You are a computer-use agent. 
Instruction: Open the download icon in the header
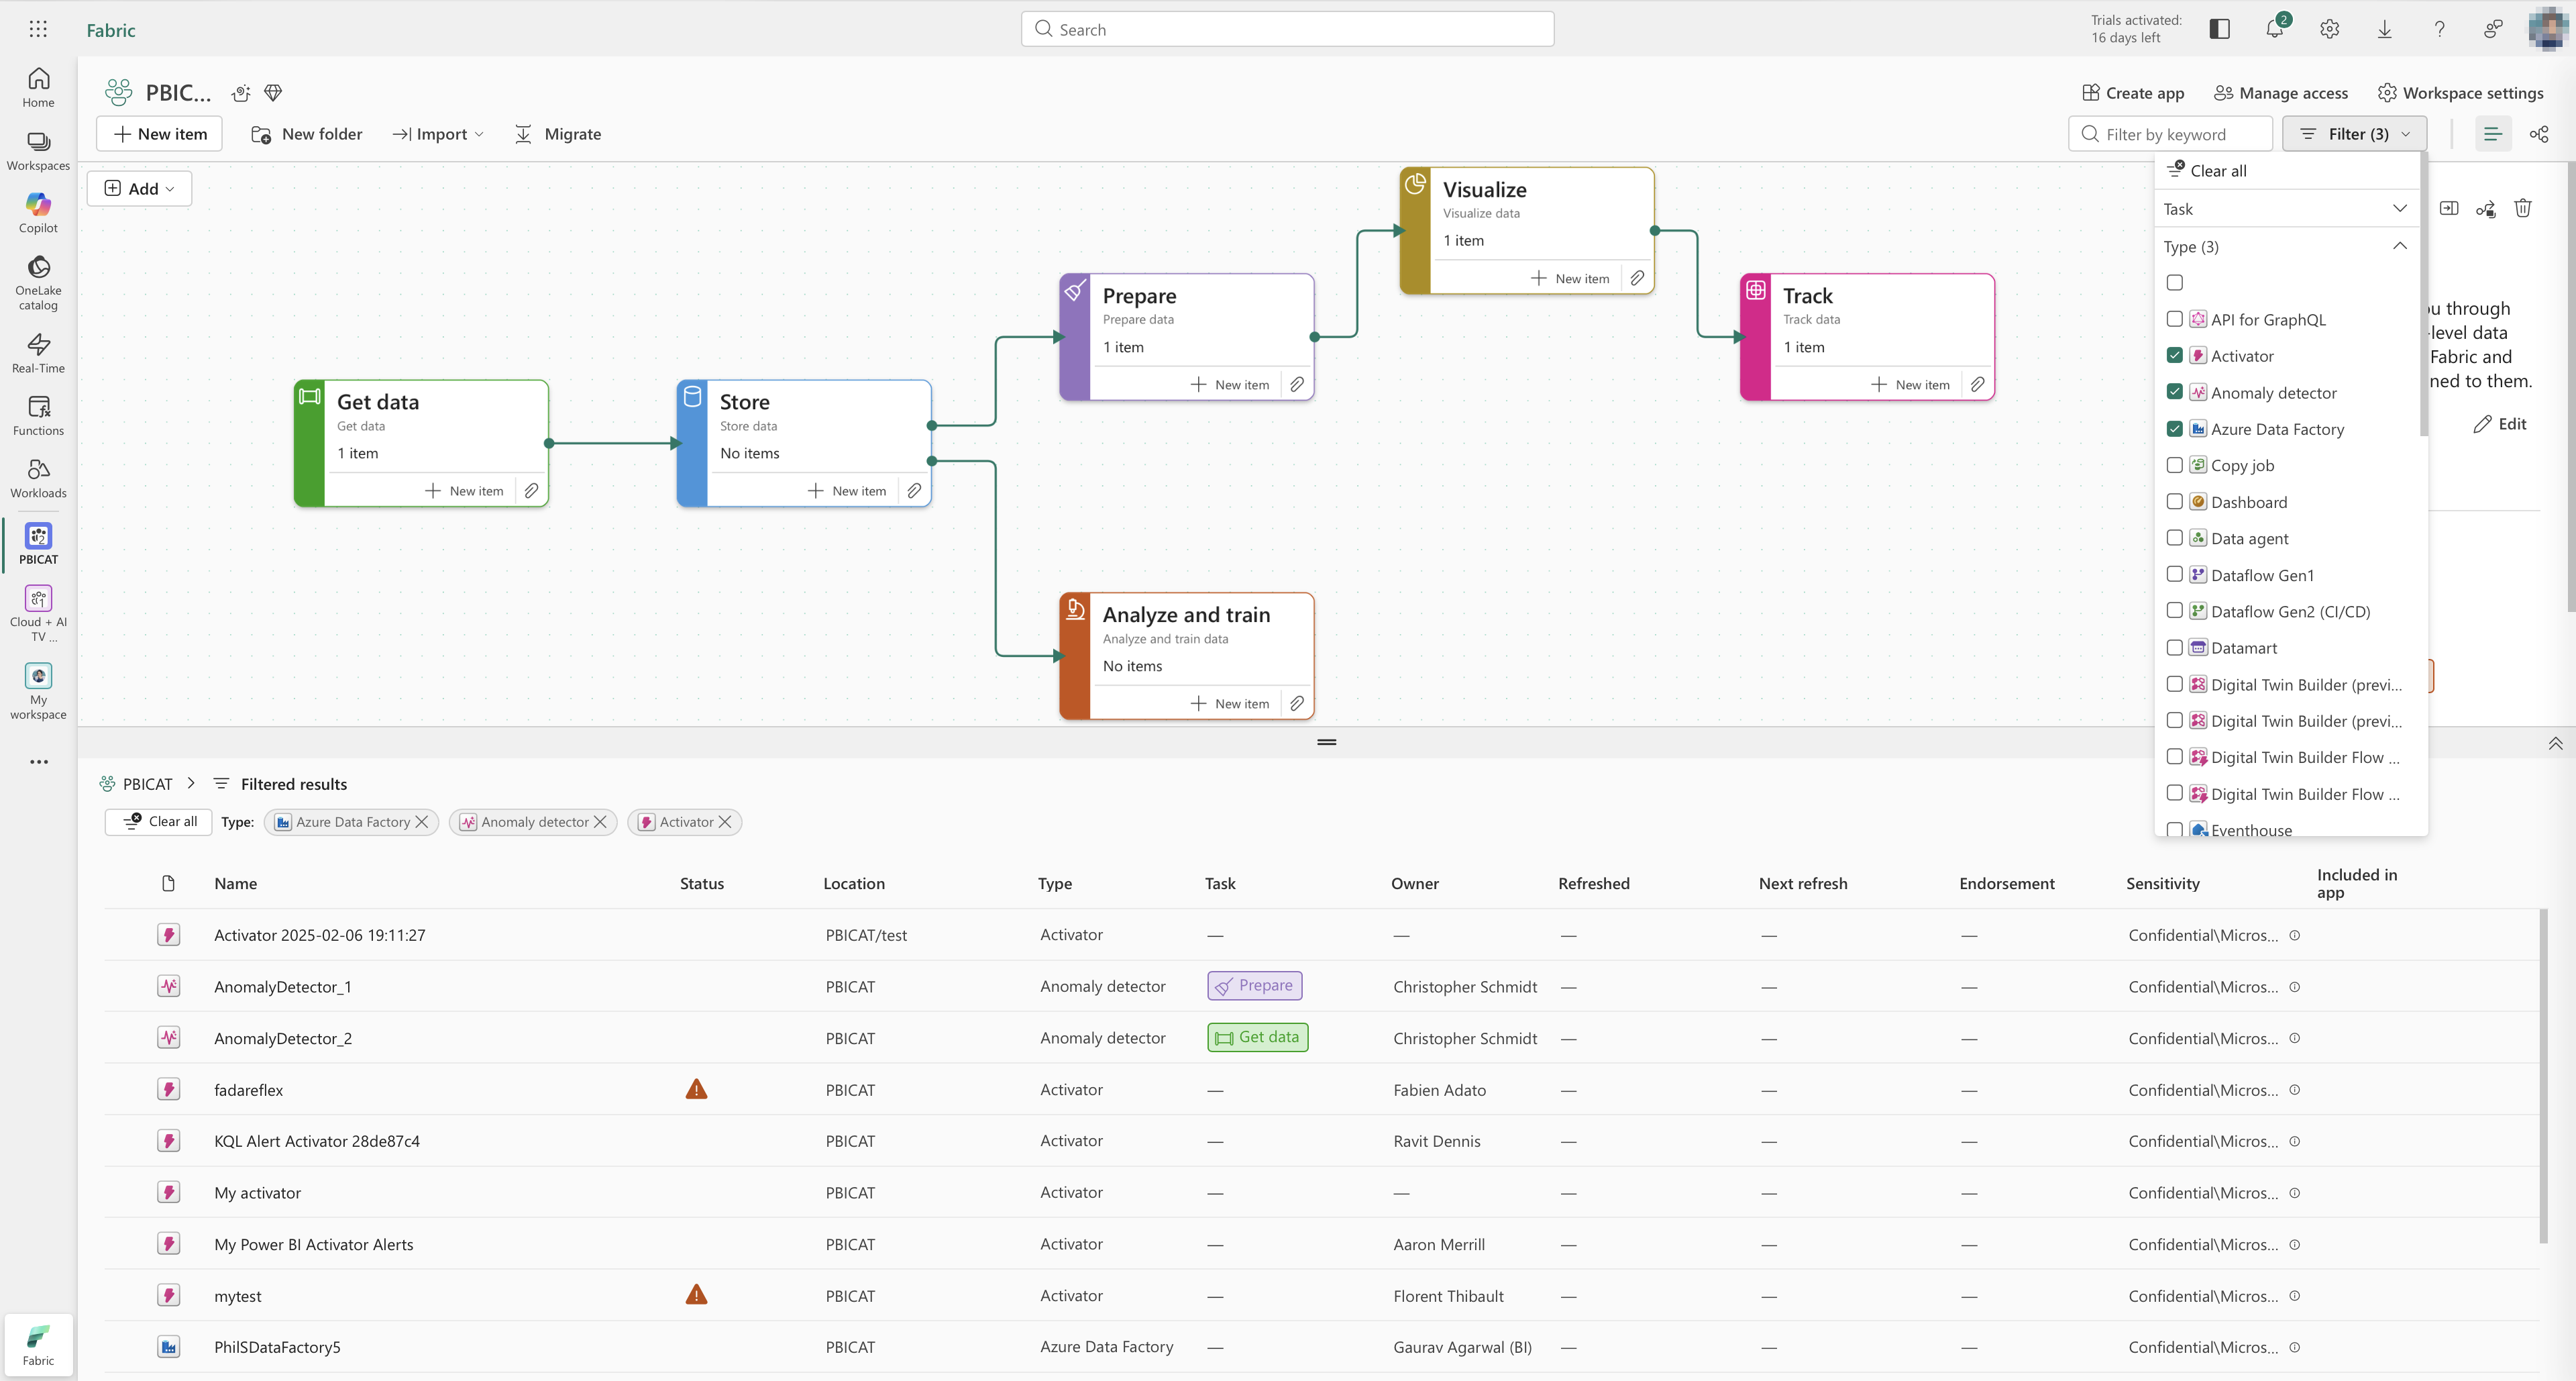click(x=2384, y=29)
